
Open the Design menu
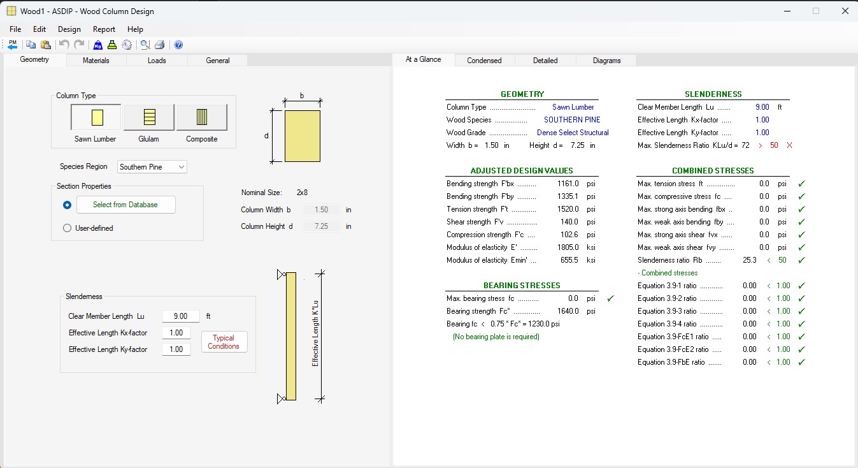69,29
